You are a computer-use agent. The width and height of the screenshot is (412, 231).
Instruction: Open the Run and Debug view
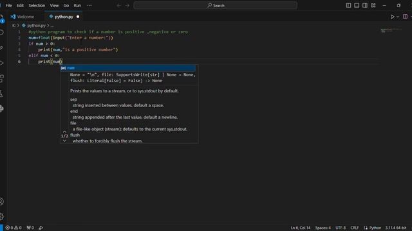[2, 63]
